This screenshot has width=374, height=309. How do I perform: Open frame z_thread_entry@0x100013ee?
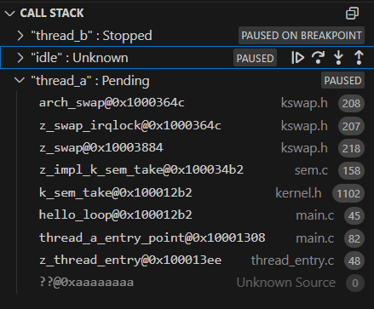[187, 260]
